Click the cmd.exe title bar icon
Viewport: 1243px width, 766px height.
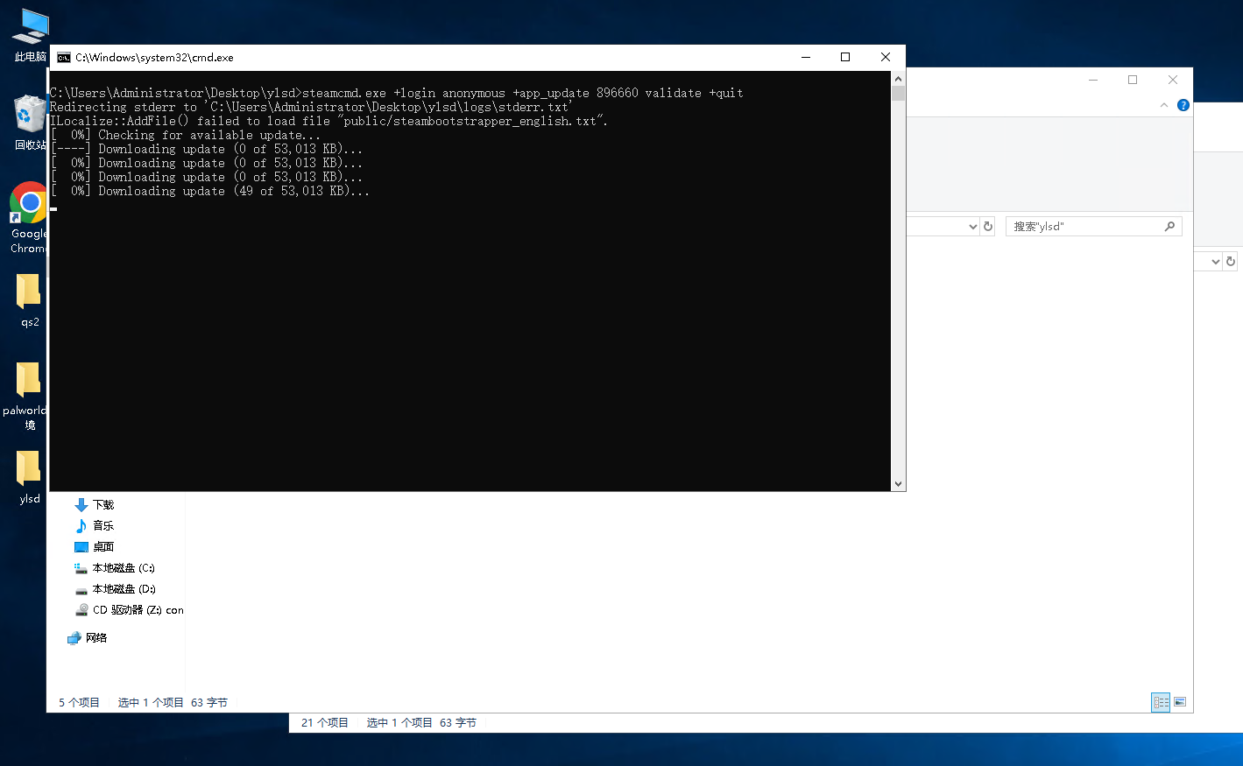coord(63,58)
